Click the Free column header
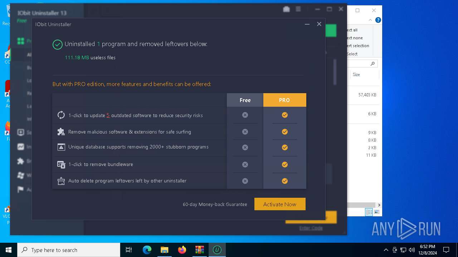This screenshot has width=458, height=257. (x=245, y=100)
